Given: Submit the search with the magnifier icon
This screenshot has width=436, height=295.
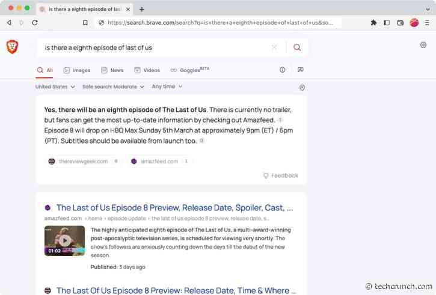Looking at the screenshot, I should [x=297, y=47].
